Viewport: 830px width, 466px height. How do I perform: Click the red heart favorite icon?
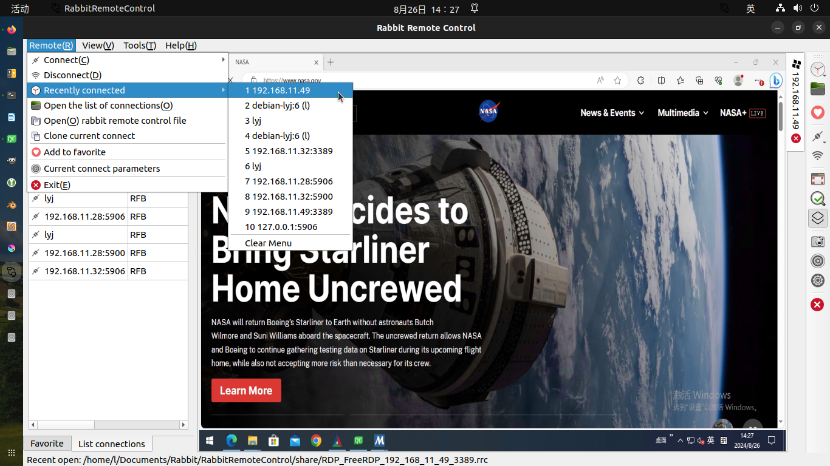click(x=818, y=112)
